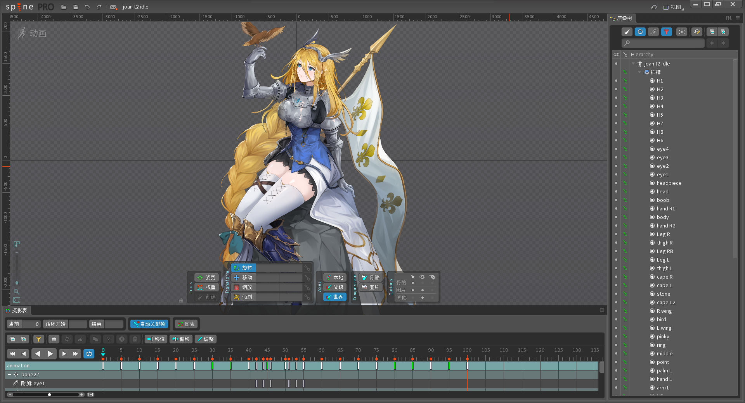This screenshot has height=403, width=745.
Task: Open tree panel settings sliders icon
Action: [729, 18]
